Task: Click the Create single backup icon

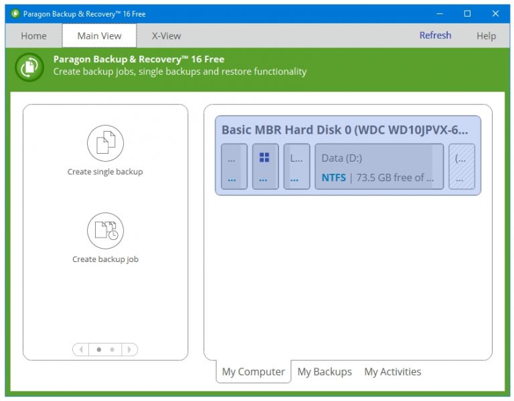Action: (x=105, y=143)
